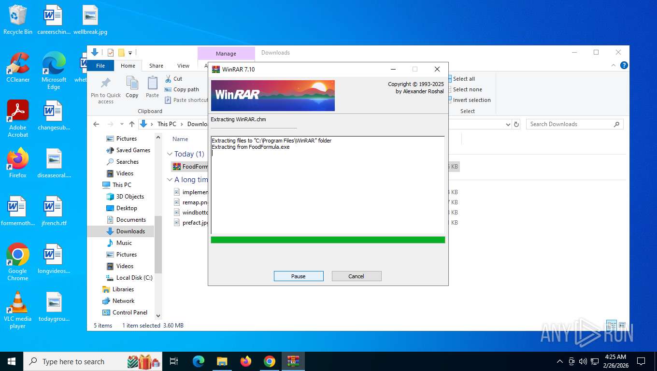Open CCleaner desktop shortcut
Viewport: 657px width, 371px height.
(18, 68)
